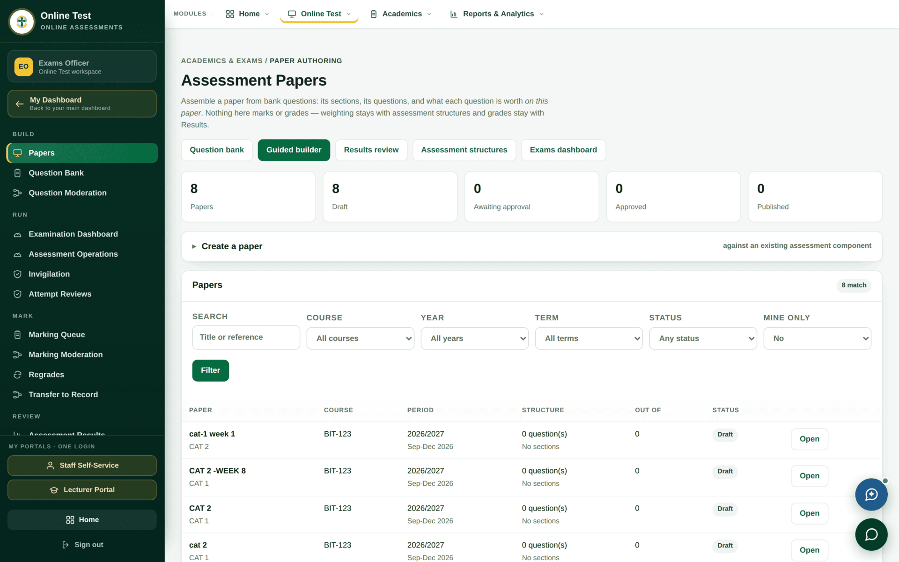899x562 pixels.
Task: Click the Academics clipboard icon in top nav
Action: [374, 14]
